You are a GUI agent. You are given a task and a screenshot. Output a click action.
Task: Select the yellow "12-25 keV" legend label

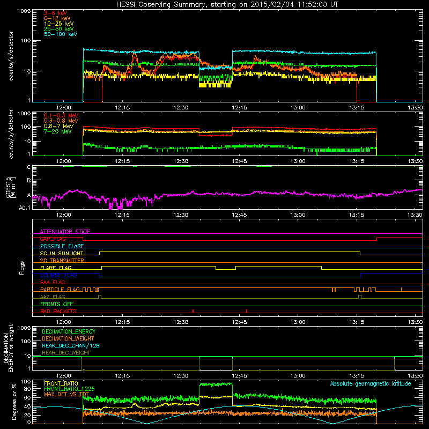coord(59,24)
